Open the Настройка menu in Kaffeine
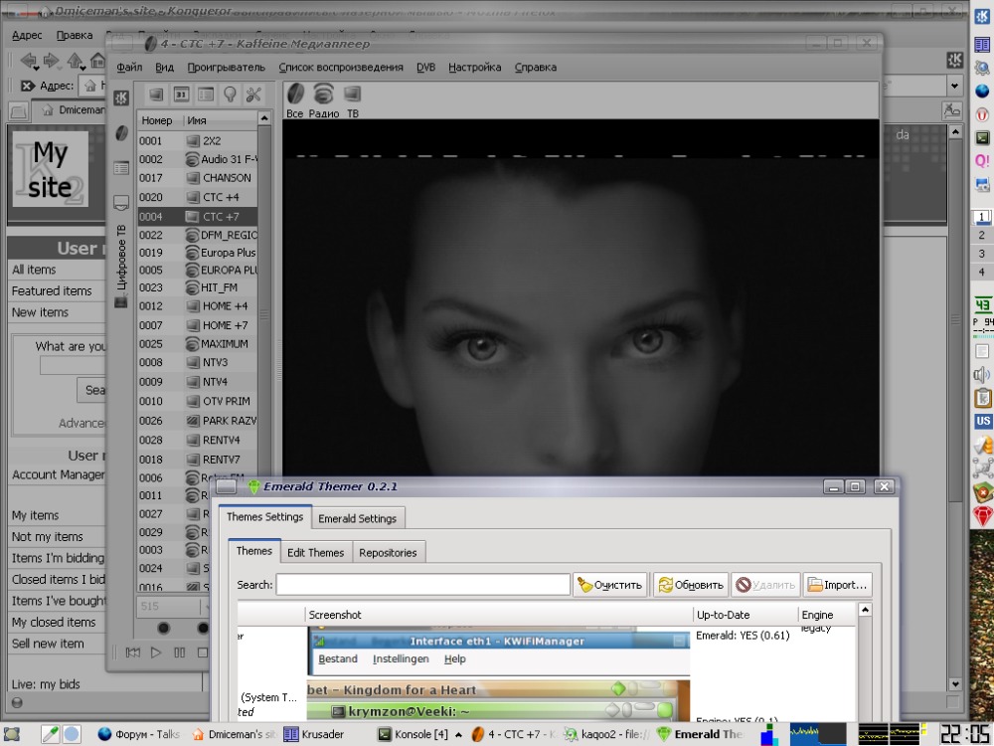Screen dimensions: 994x746 475,68
